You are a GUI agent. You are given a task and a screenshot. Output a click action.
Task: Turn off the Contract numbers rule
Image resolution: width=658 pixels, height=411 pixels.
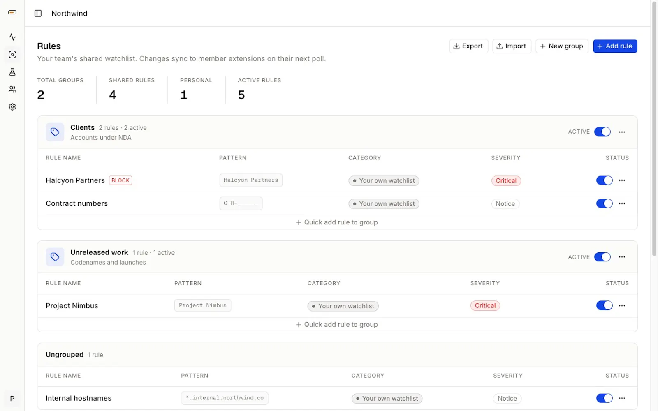click(605, 203)
